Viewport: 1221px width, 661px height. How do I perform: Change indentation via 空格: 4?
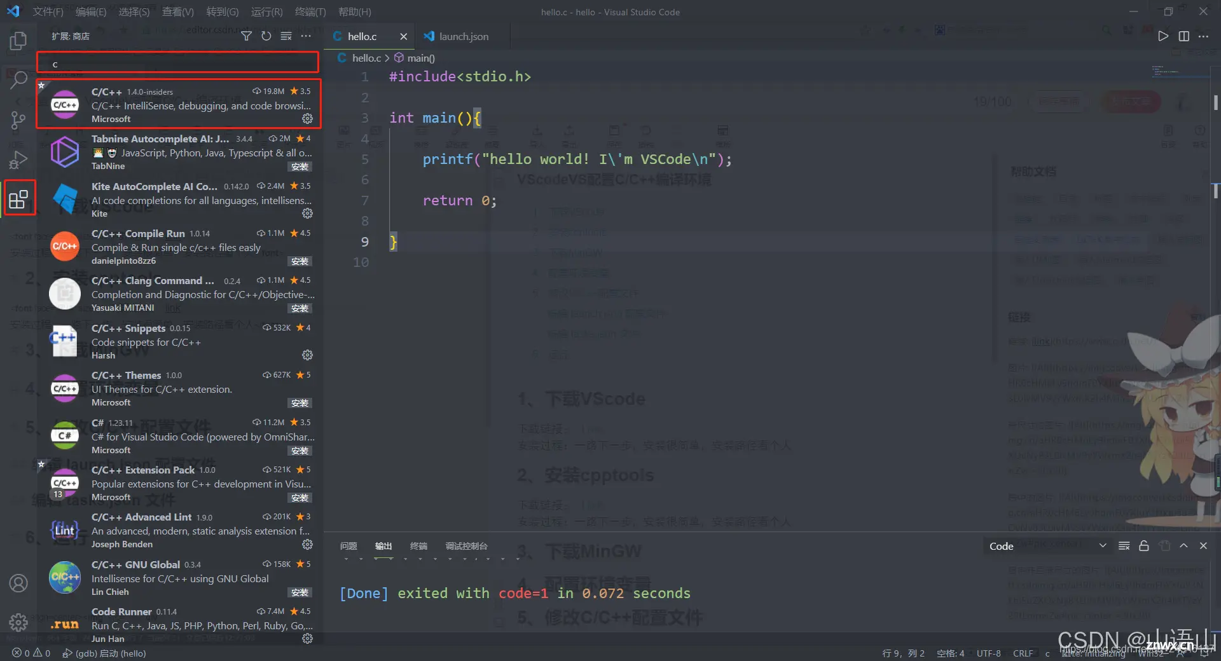pos(951,653)
